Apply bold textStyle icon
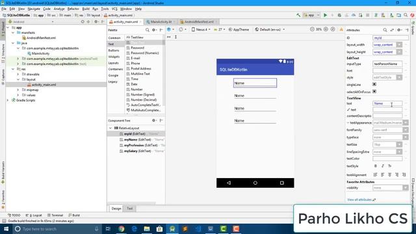416x234 pixels. click(x=376, y=166)
